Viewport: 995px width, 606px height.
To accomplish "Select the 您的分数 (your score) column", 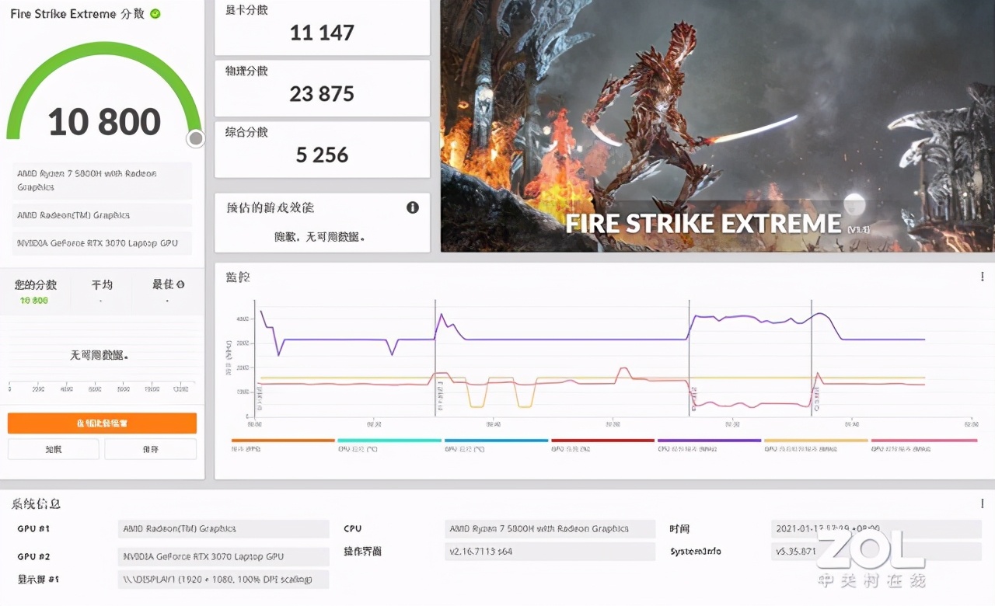I will click(x=34, y=291).
